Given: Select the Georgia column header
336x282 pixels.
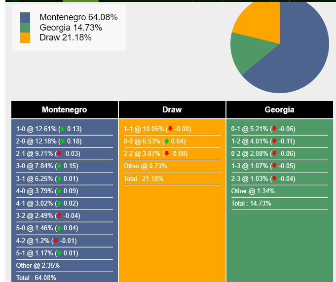Looking at the screenshot, I should pyautogui.click(x=280, y=110).
